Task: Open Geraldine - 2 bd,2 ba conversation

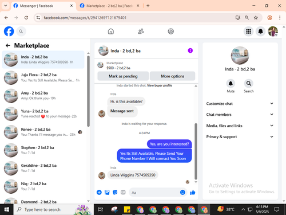Action: point(43,168)
